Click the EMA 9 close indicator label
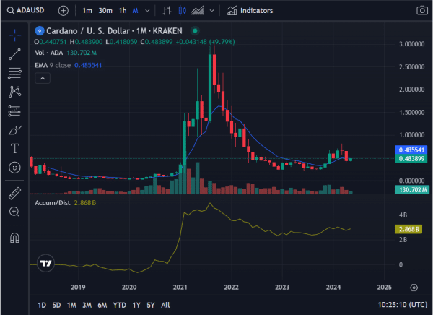Screen dimensions: 433x315 (53, 65)
